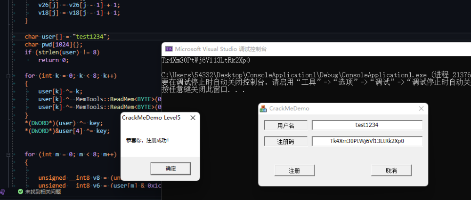Click the 用户名 label box
Screen dimensions: 471x200
(x=285, y=126)
